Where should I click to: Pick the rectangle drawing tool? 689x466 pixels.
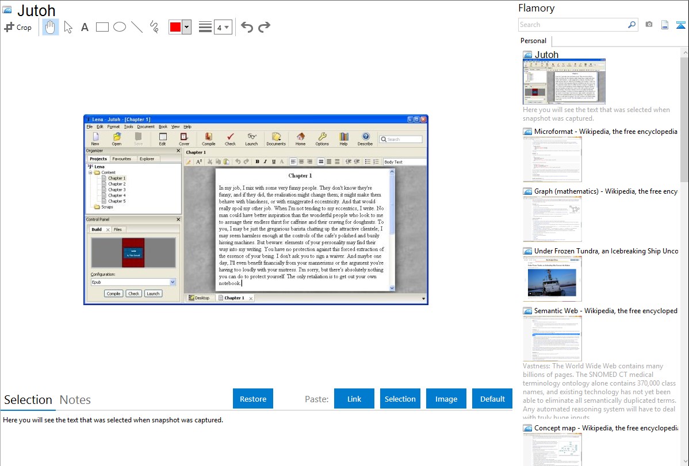point(102,27)
